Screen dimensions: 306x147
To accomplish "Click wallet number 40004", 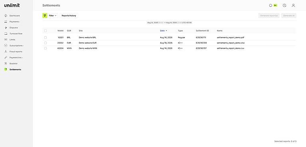I will pyautogui.click(x=60, y=48).
